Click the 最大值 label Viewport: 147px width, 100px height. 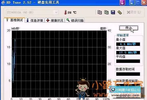(x=121, y=48)
